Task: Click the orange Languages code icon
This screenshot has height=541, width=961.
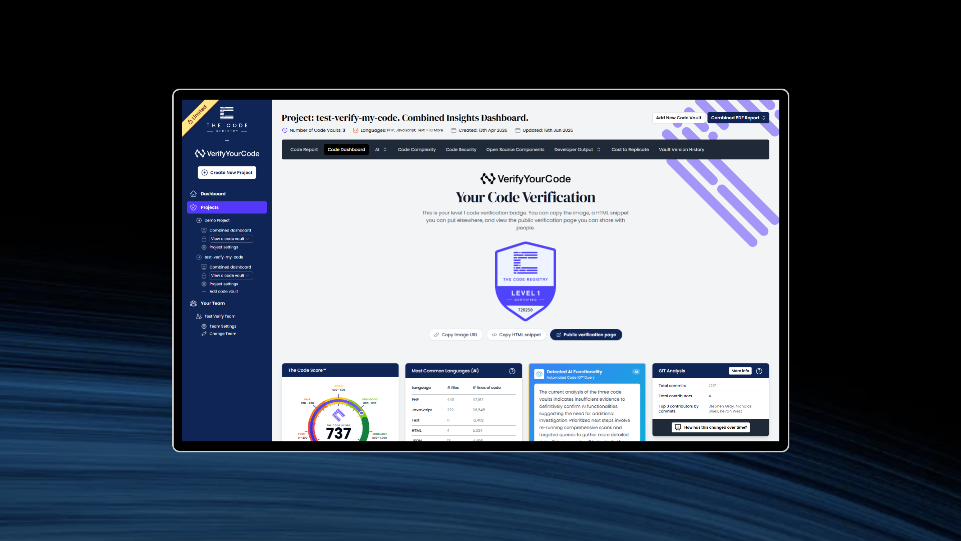Action: point(356,130)
